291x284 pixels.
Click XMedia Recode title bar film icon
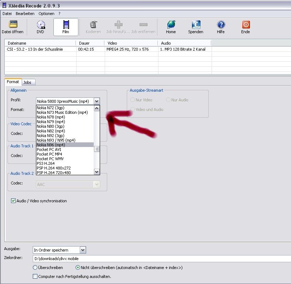[x=4, y=5]
